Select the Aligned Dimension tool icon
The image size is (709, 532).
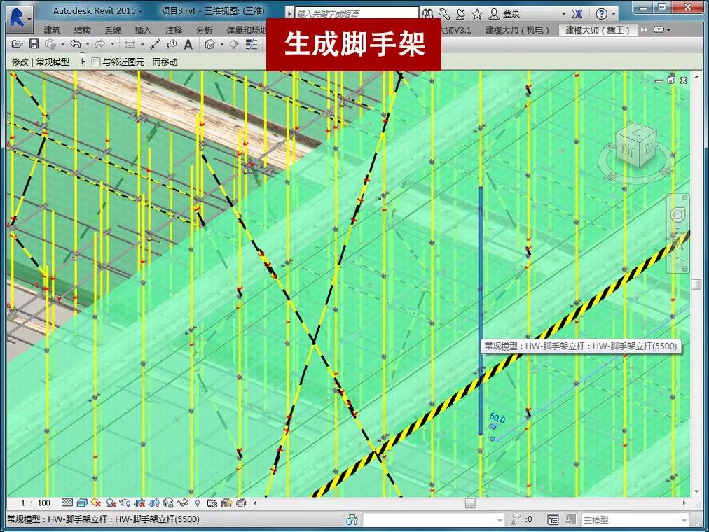coord(155,44)
